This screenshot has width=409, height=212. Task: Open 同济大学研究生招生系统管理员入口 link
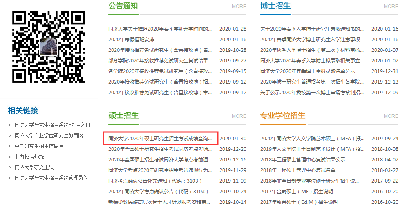[x=54, y=178]
